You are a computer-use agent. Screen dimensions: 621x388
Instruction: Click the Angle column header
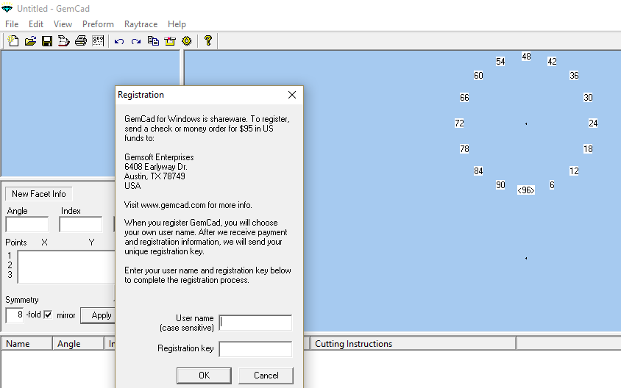coord(78,343)
